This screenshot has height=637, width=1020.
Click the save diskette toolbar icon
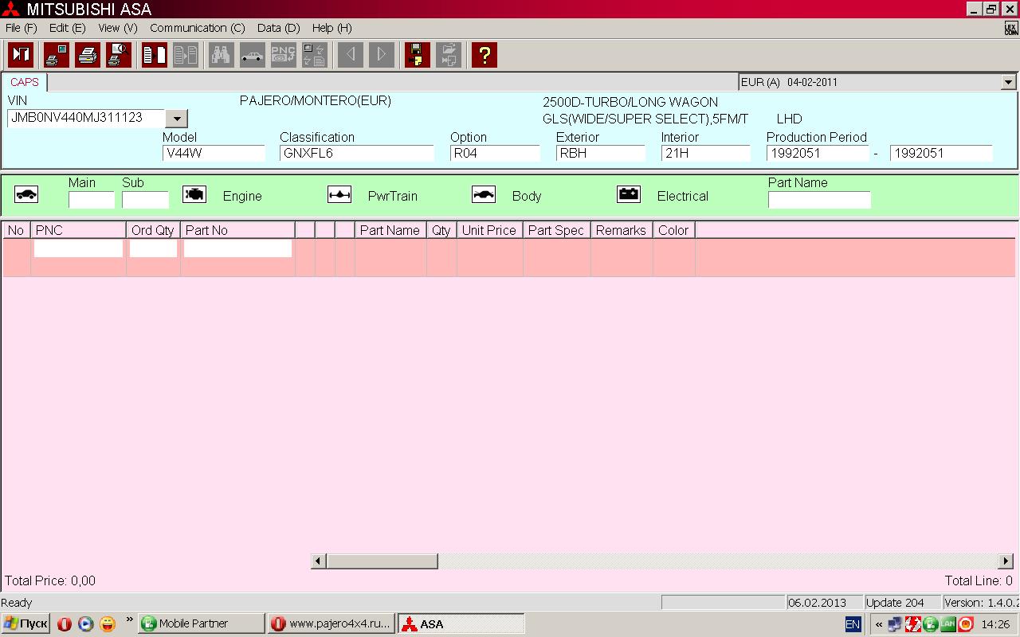[417, 55]
